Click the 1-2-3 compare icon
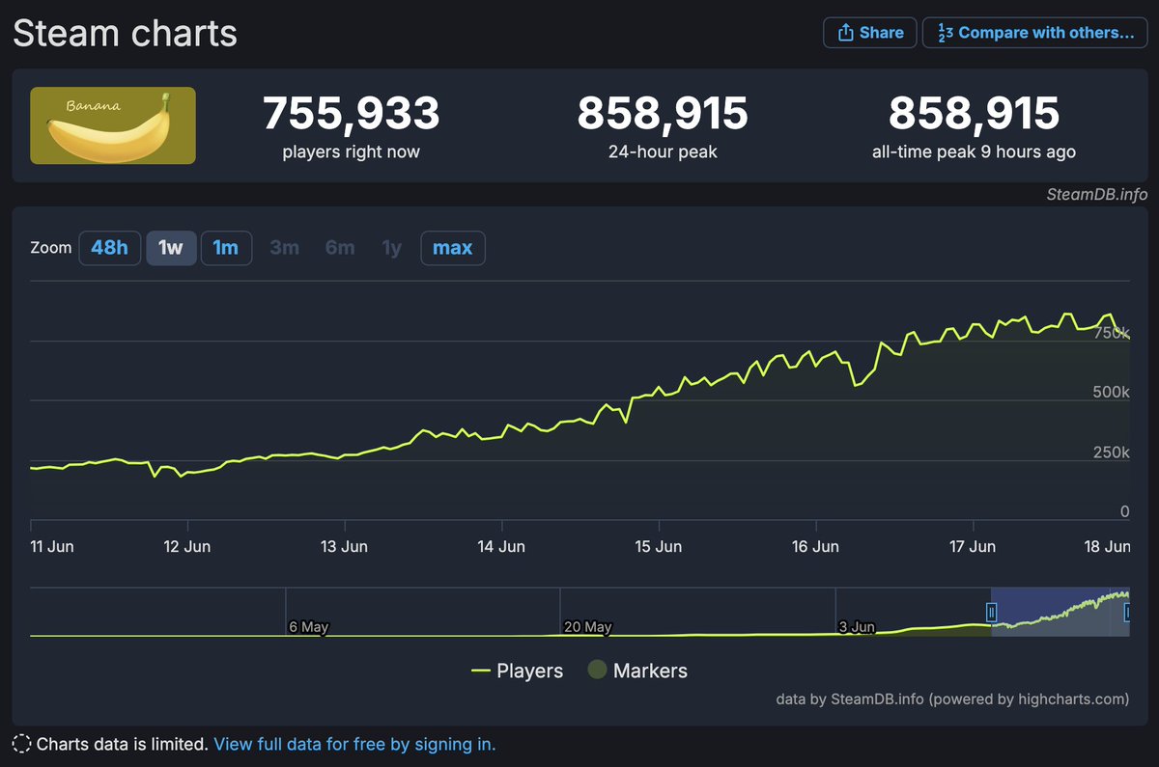The image size is (1159, 767). [x=946, y=33]
